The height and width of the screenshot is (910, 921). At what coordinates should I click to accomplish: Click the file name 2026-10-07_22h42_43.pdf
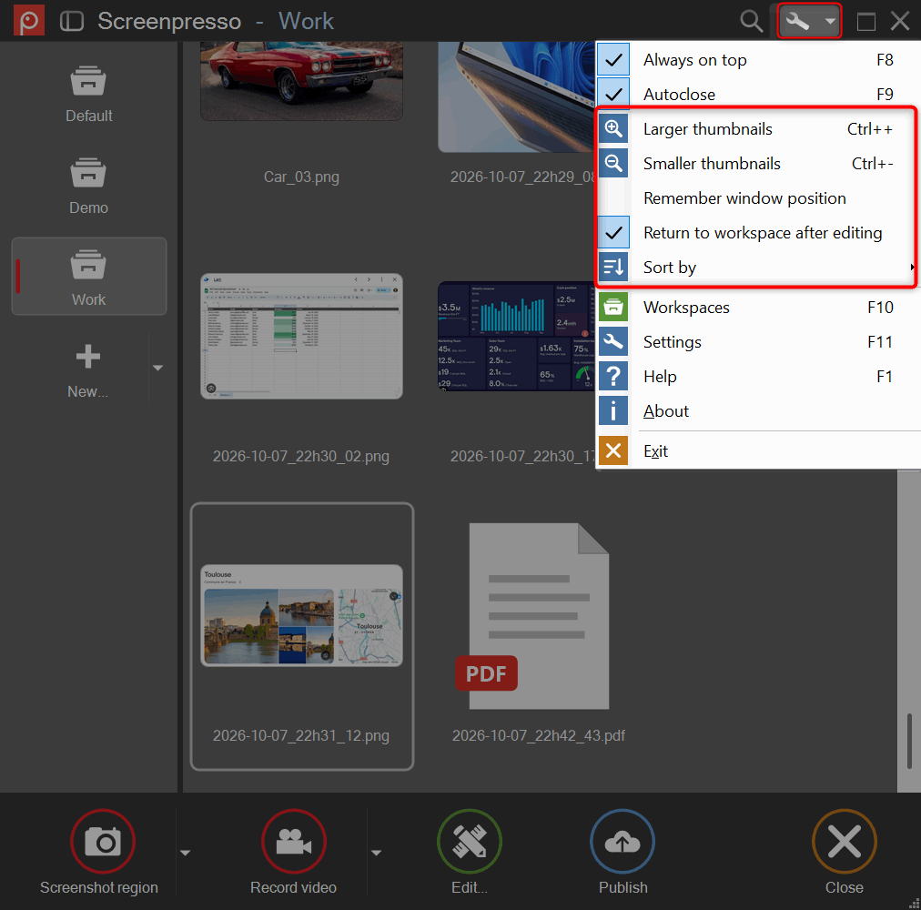point(538,735)
